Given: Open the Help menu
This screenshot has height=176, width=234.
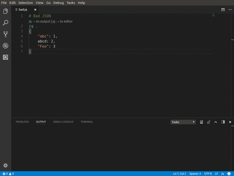Looking at the screenshot, I should tap(81, 3).
